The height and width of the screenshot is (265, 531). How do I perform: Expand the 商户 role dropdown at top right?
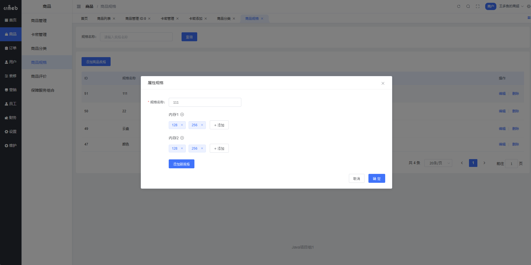coord(490,6)
